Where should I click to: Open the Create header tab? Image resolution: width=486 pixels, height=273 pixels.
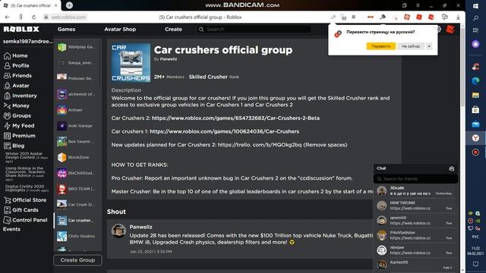pyautogui.click(x=173, y=29)
